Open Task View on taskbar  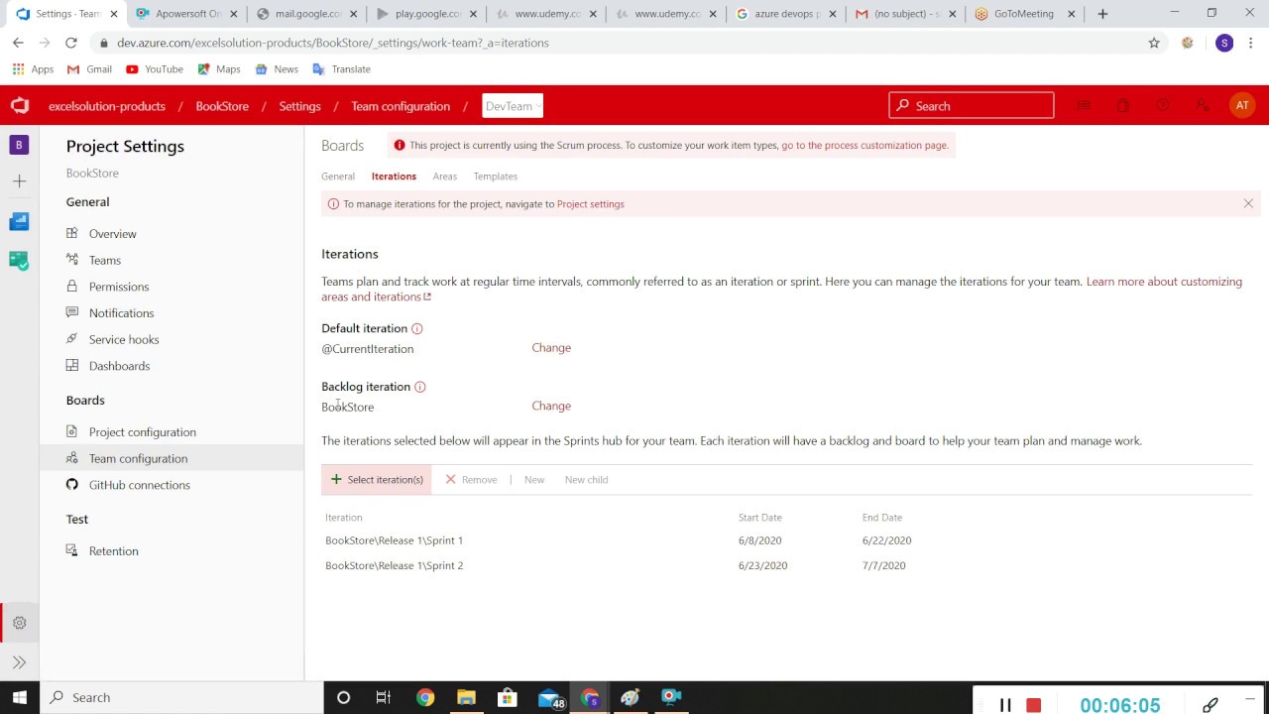[384, 697]
